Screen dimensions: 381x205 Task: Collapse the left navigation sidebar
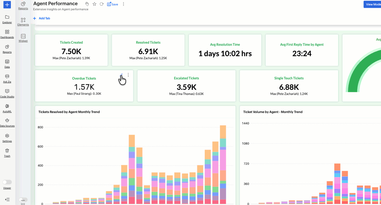[x=7, y=199]
